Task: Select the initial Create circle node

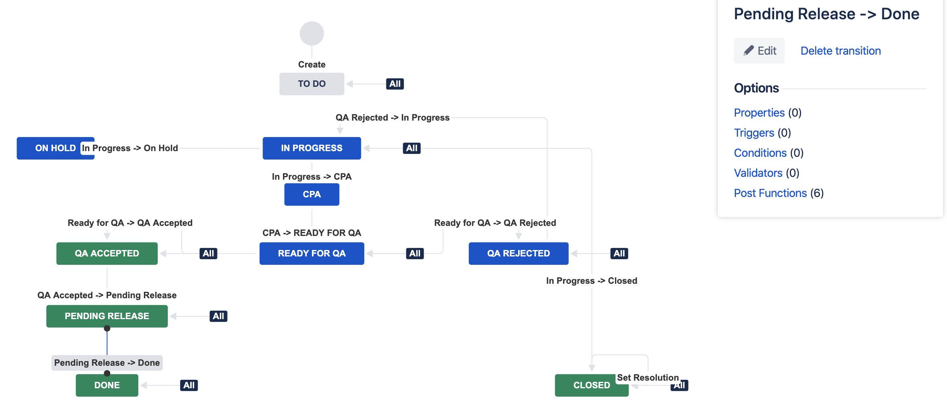Action: tap(312, 33)
